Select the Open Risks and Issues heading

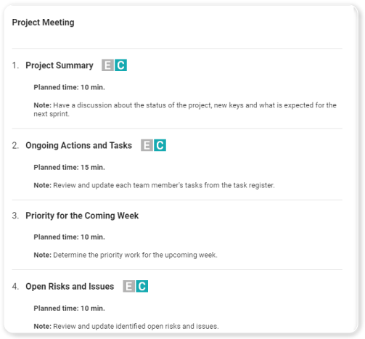[70, 287]
